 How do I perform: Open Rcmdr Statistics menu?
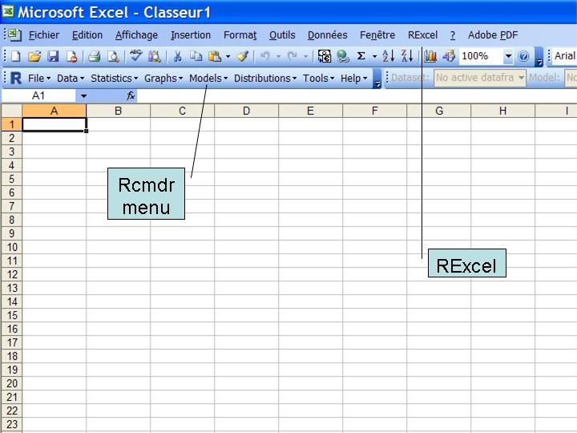(x=114, y=78)
